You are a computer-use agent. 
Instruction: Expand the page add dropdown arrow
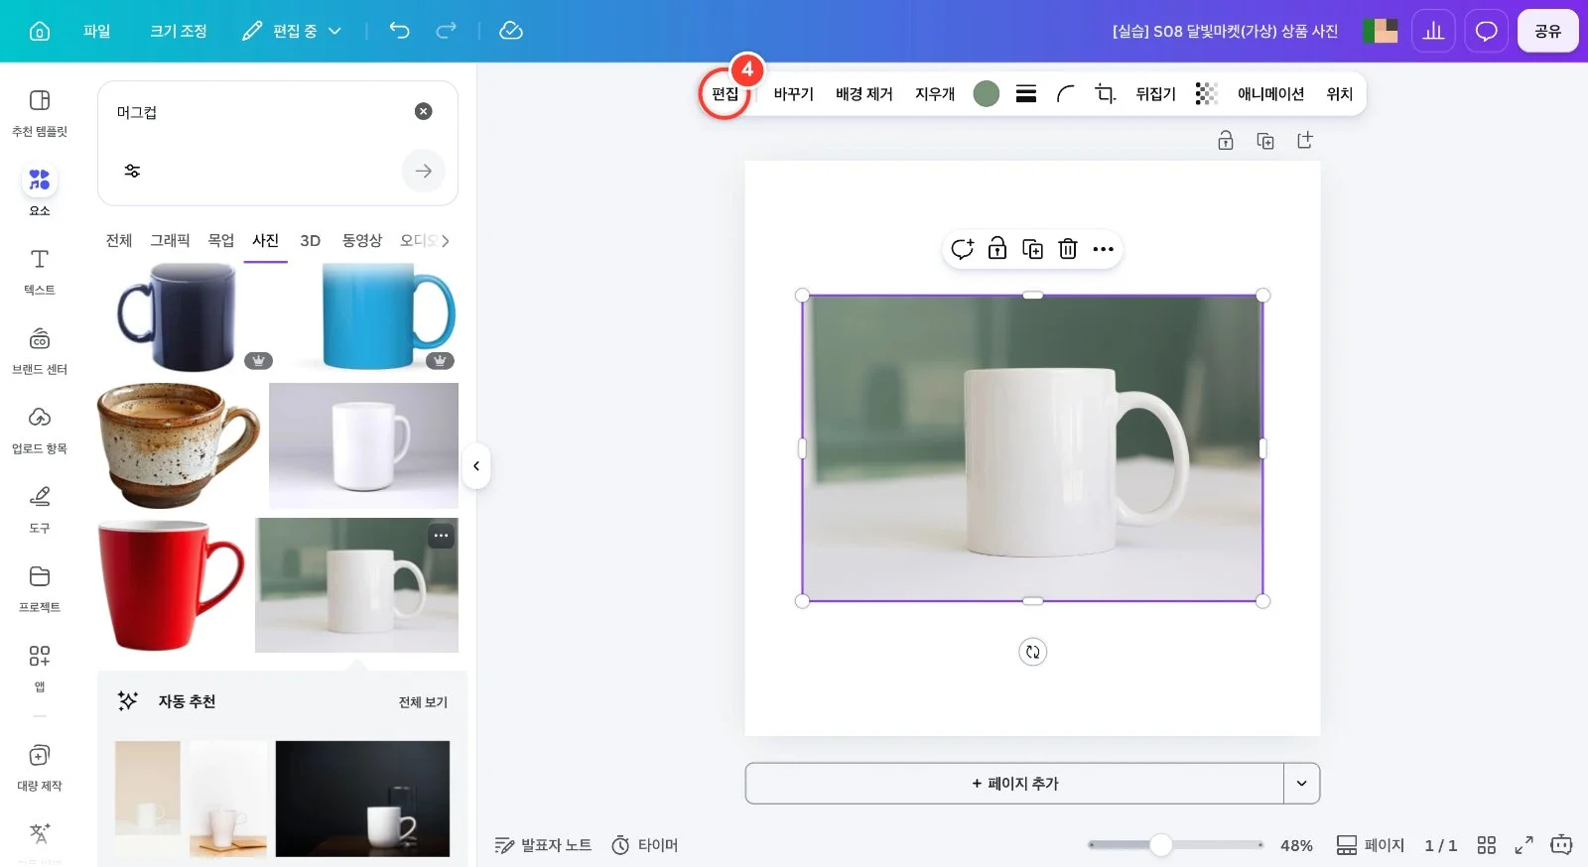1302,784
